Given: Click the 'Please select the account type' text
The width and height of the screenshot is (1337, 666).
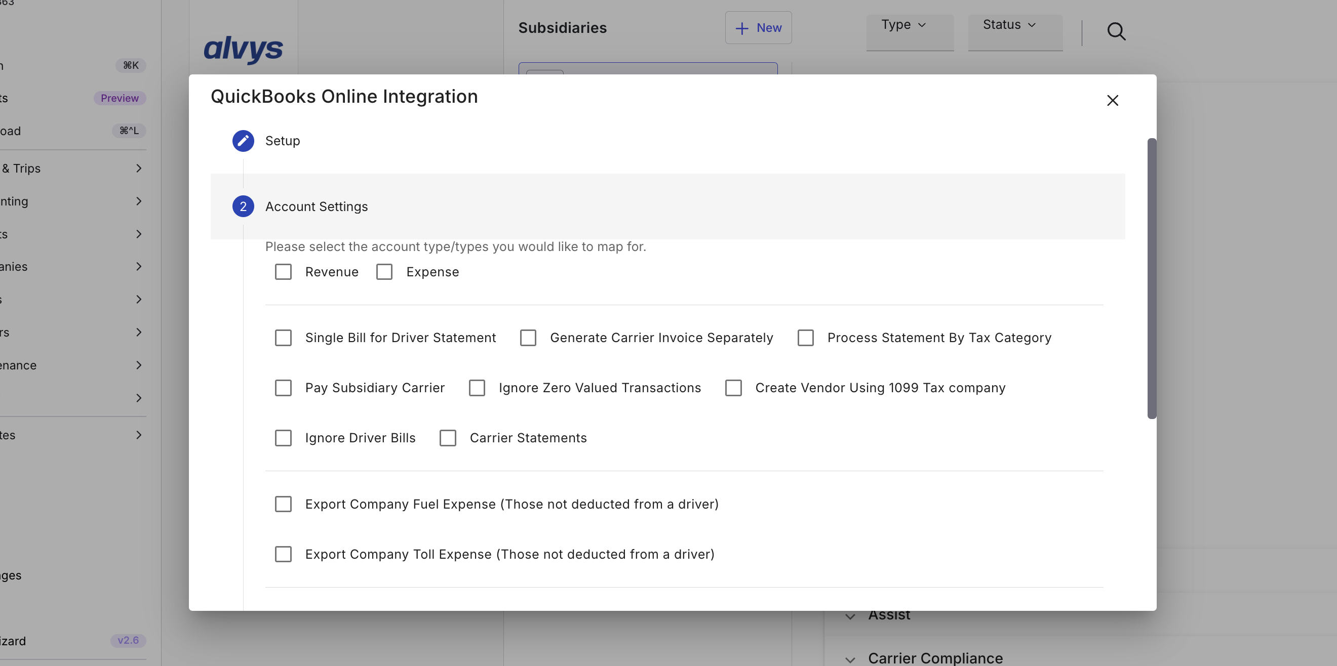Looking at the screenshot, I should 455,246.
